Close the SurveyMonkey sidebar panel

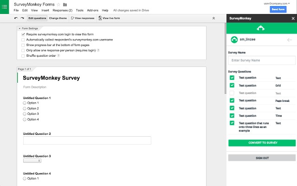click(293, 19)
